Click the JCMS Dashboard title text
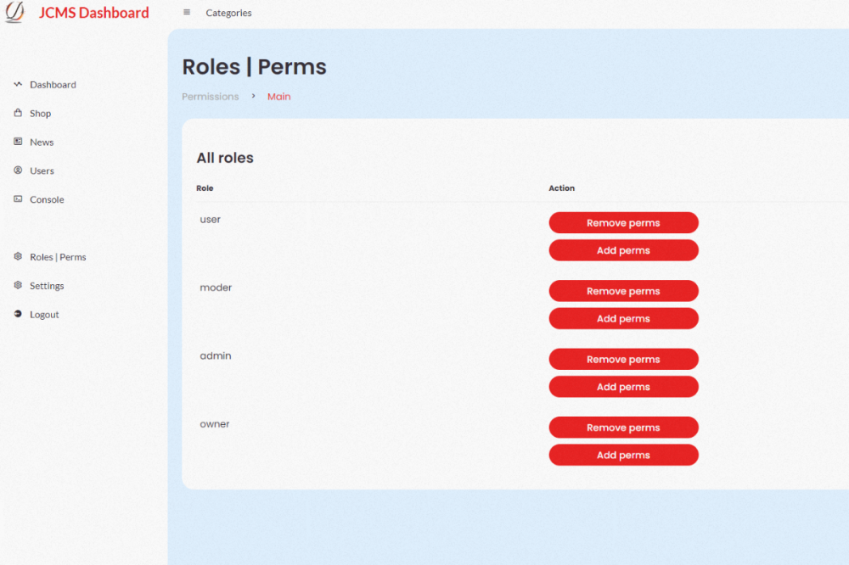Screen dimensions: 849x565 (93, 13)
